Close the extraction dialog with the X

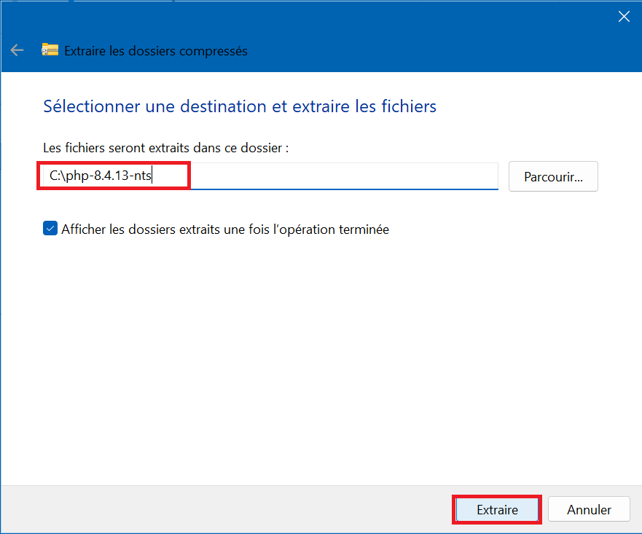(x=624, y=17)
